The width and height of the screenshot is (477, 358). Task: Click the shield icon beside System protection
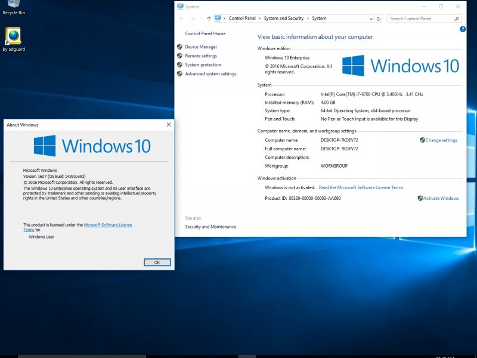point(179,65)
